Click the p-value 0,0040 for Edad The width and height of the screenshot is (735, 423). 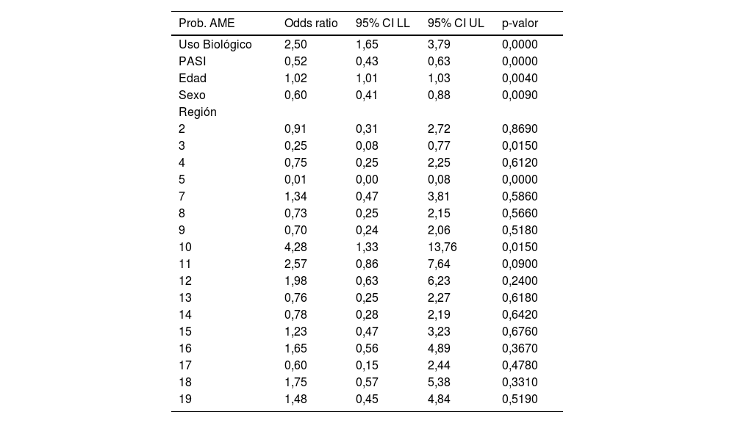pyautogui.click(x=520, y=78)
